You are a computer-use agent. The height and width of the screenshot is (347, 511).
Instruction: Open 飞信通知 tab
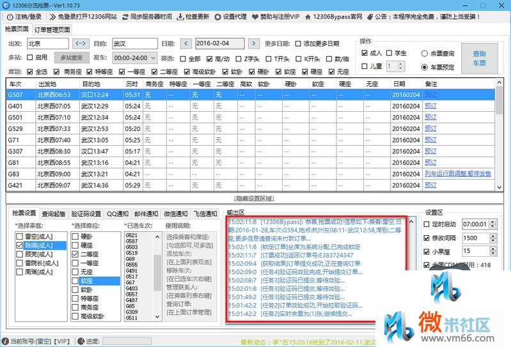tap(205, 213)
